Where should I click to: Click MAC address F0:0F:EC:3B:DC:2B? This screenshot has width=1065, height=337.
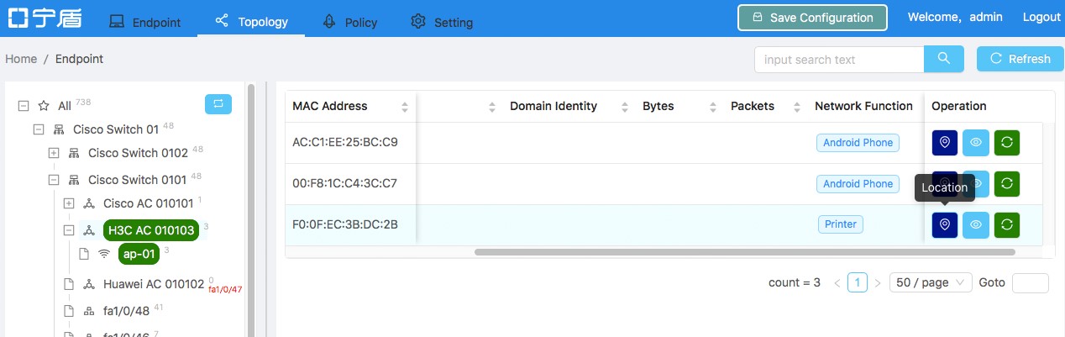[x=345, y=224]
